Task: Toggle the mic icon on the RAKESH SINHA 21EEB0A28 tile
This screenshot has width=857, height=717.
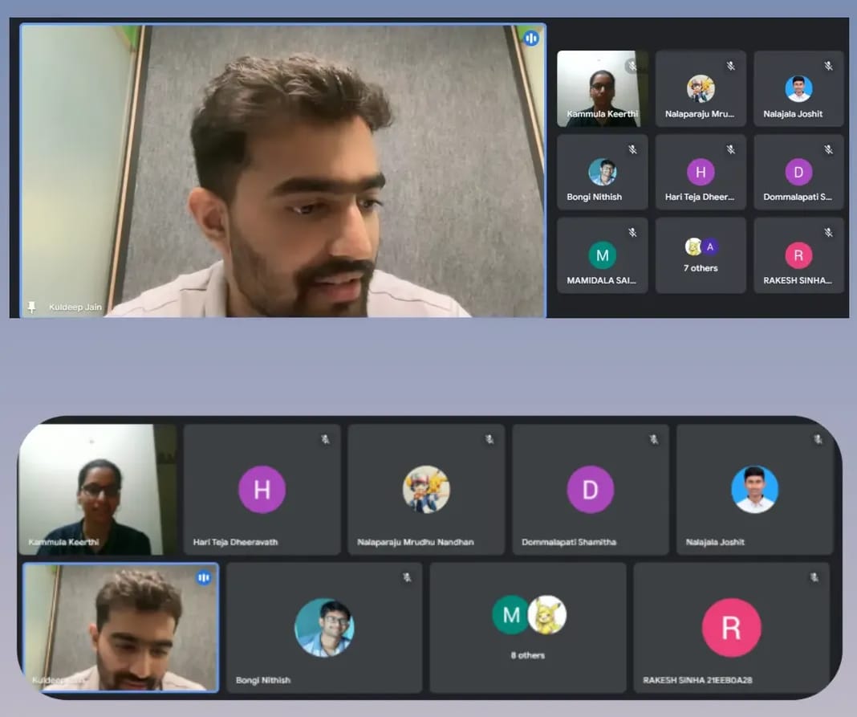Action: pyautogui.click(x=814, y=577)
